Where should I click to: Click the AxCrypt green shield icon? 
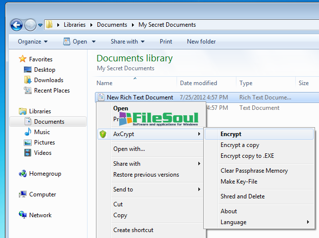click(x=103, y=134)
